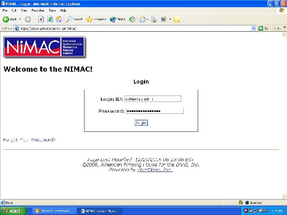The height and width of the screenshot is (215, 287).
Task: Click the yellow note toolbar icon
Action: [x=177, y=19]
